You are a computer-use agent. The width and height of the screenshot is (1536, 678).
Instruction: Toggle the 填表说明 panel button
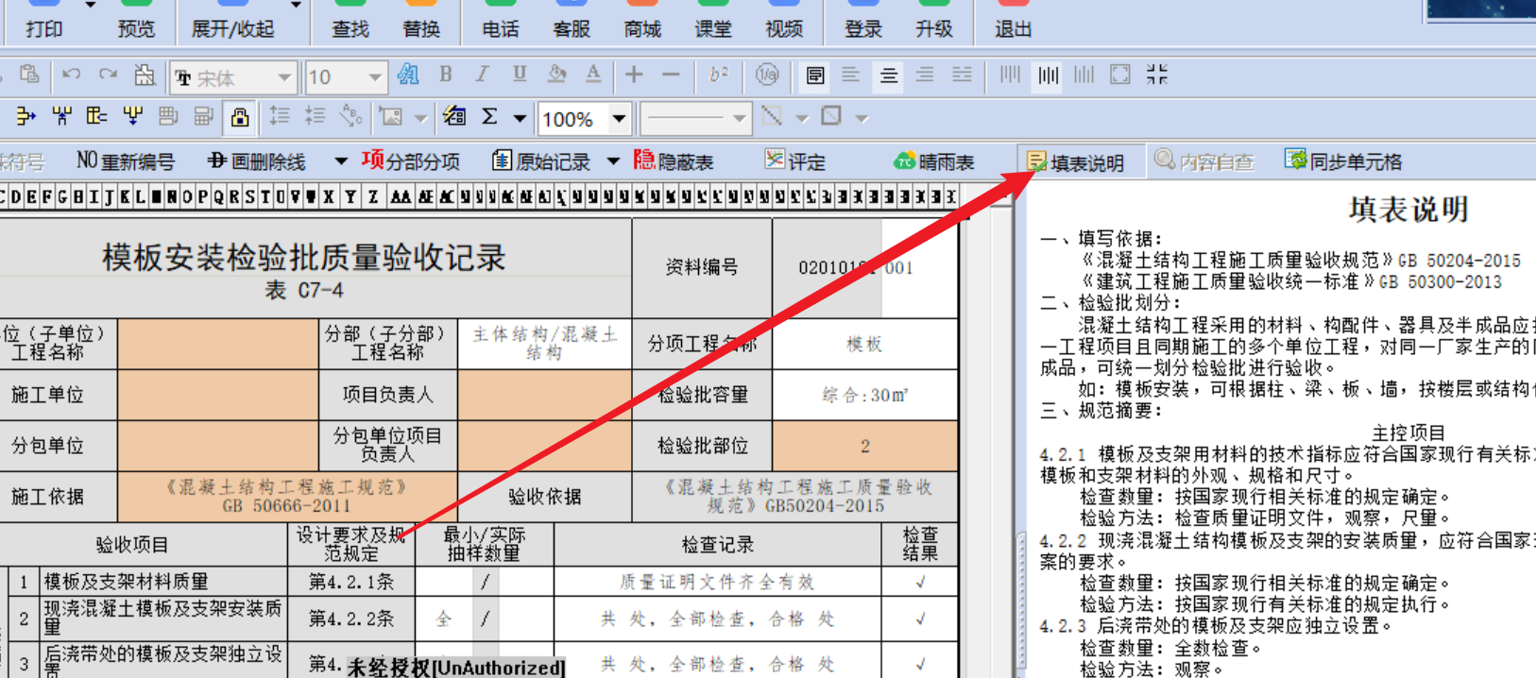pos(1076,162)
